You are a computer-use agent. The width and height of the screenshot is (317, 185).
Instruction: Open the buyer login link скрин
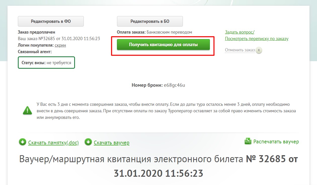60,45
